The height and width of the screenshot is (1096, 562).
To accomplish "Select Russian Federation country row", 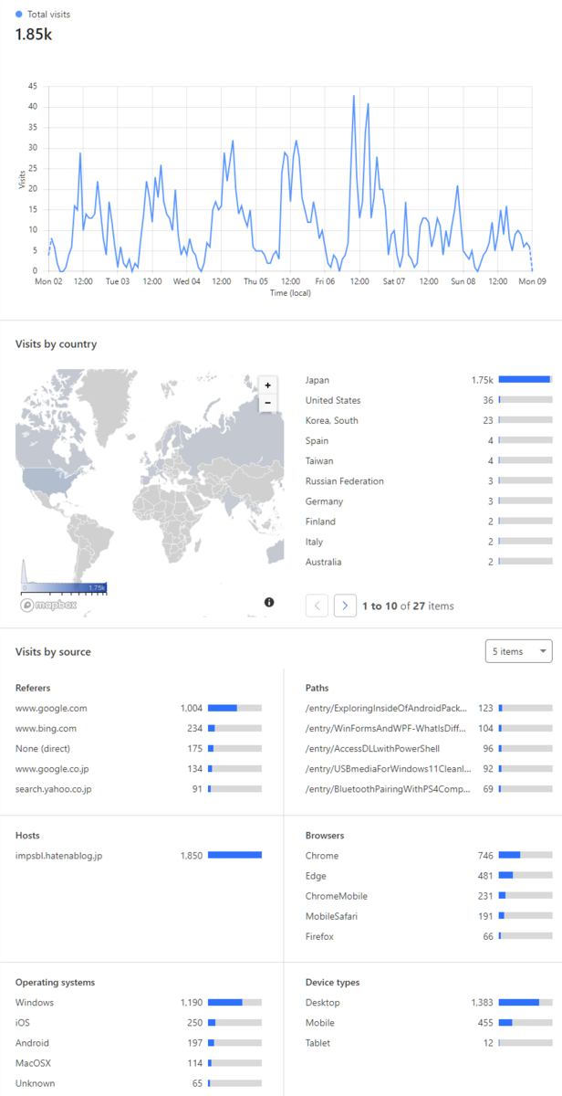I will pos(429,480).
